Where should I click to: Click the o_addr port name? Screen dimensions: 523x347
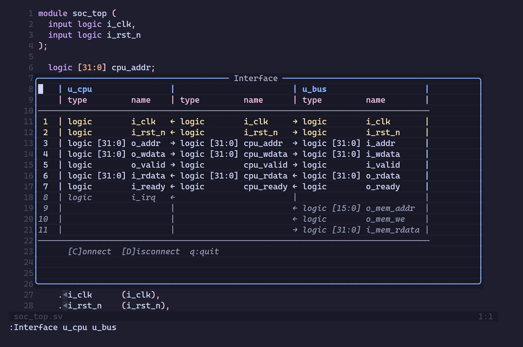coord(146,143)
